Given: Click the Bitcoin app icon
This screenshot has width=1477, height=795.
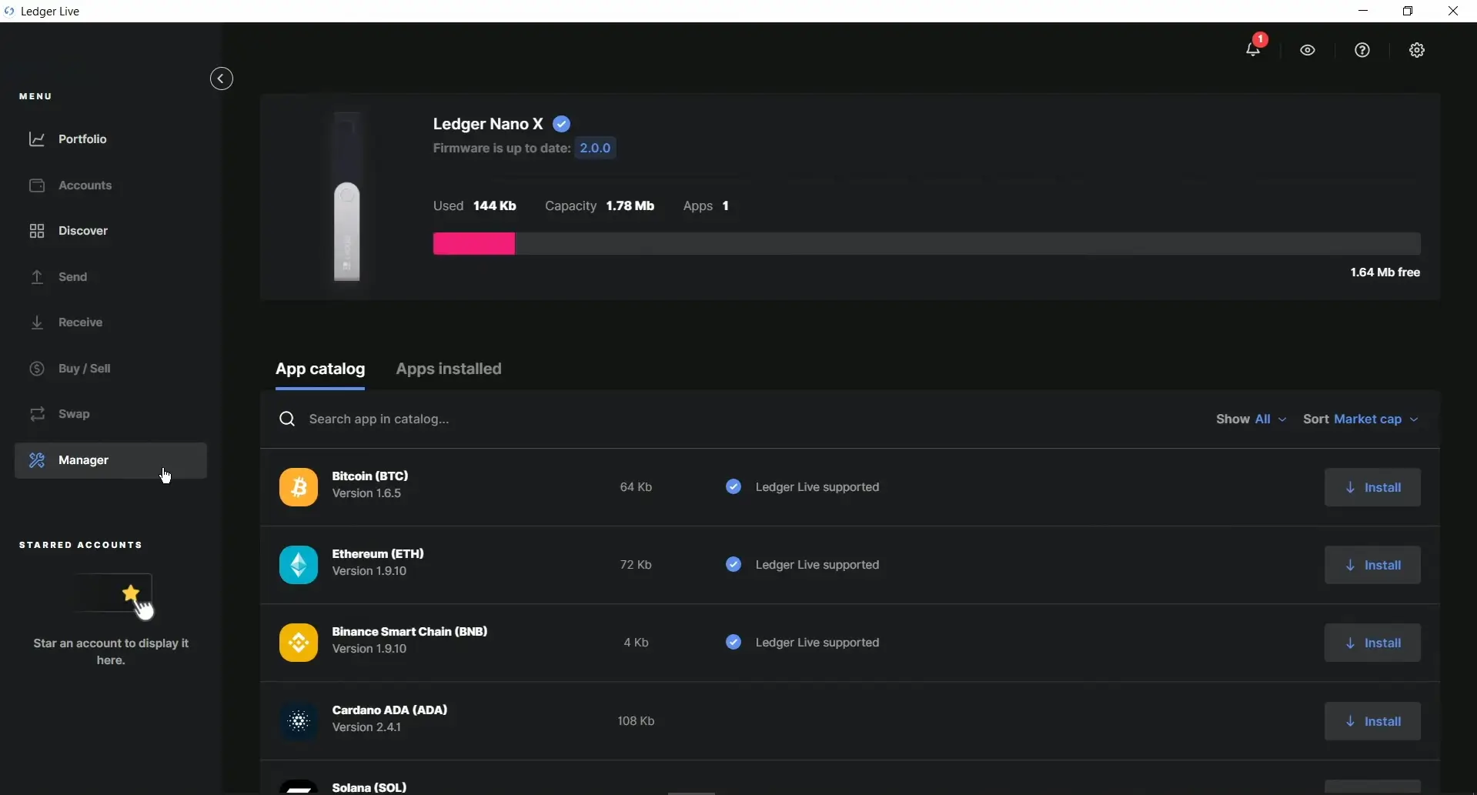Looking at the screenshot, I should [x=299, y=487].
